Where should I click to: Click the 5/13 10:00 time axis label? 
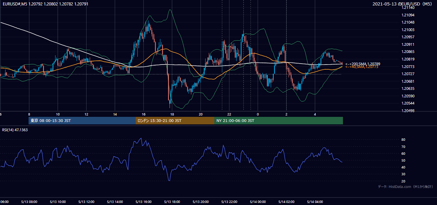[x=58, y=202]
